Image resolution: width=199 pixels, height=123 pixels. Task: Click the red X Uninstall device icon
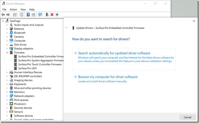pos(52,15)
